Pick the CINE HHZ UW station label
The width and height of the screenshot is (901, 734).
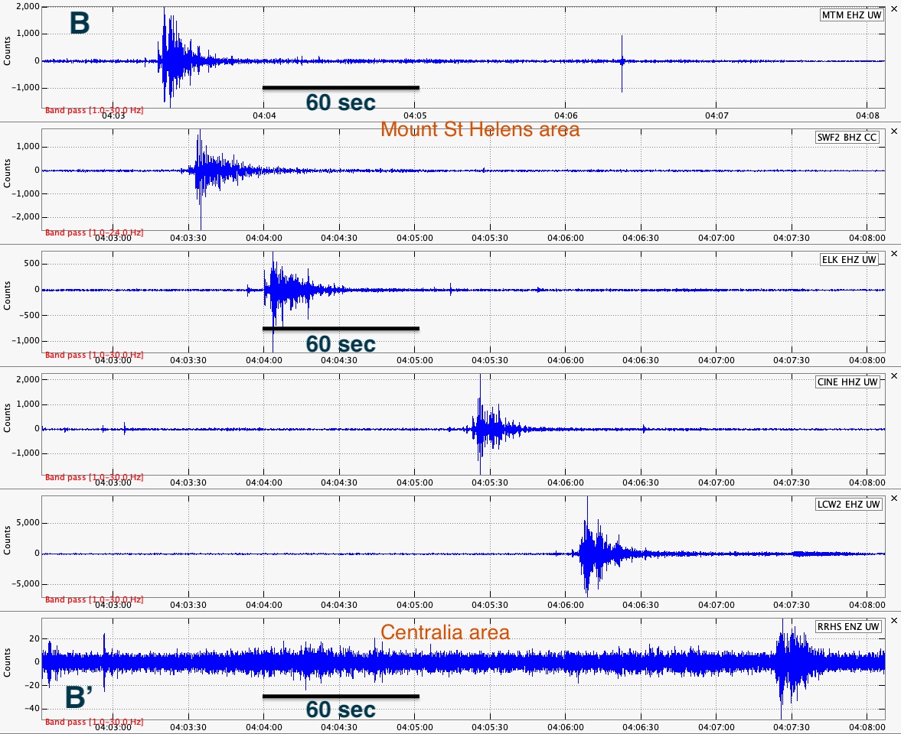point(848,382)
